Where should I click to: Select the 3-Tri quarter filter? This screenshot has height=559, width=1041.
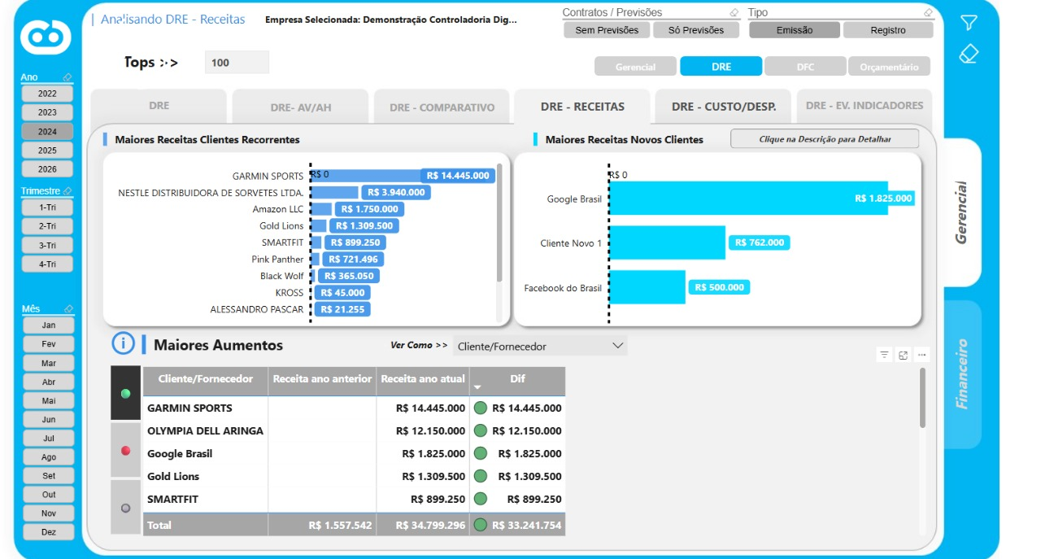[x=47, y=245]
